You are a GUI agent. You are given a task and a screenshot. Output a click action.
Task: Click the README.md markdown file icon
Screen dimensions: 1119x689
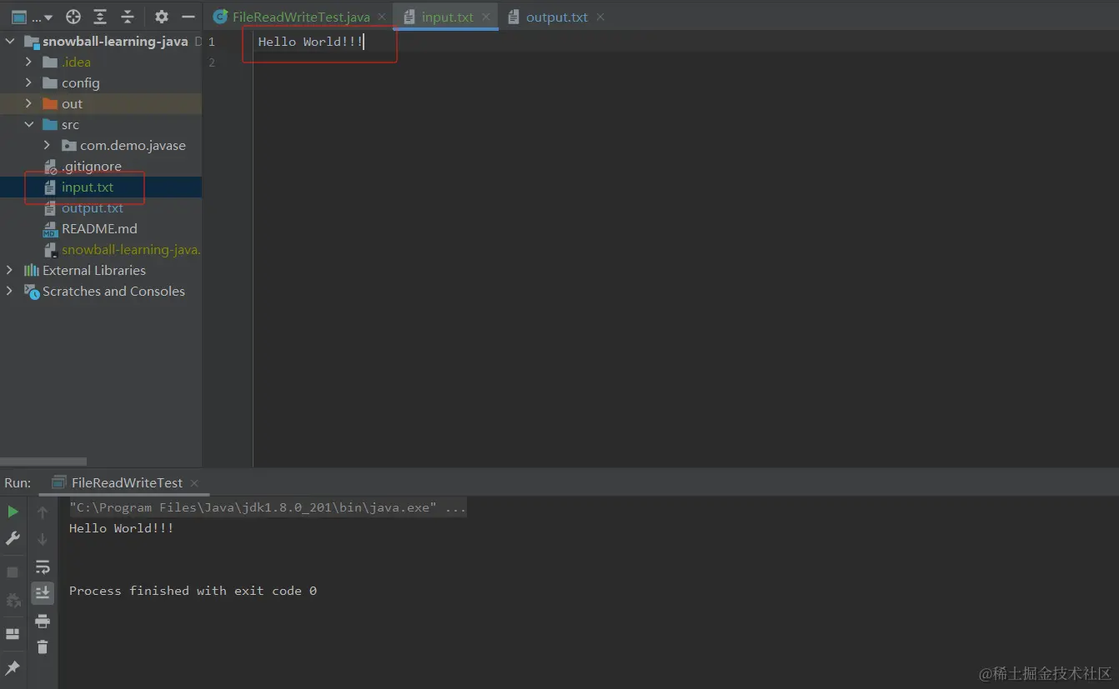coord(50,229)
